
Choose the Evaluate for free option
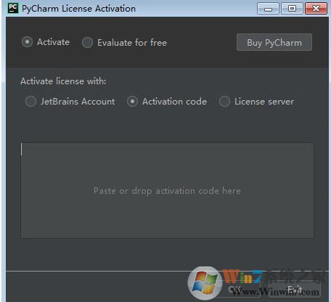click(x=87, y=43)
